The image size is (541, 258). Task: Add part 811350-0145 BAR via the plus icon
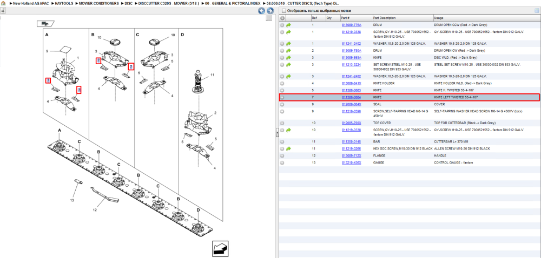point(282,142)
